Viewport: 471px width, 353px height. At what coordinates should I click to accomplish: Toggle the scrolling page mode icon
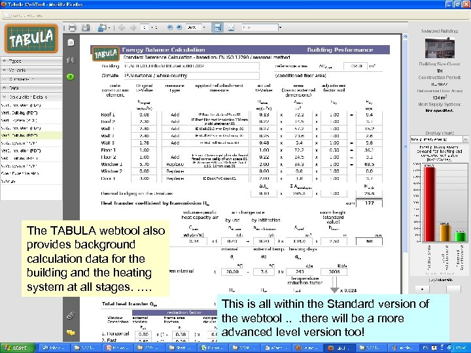point(217,27)
